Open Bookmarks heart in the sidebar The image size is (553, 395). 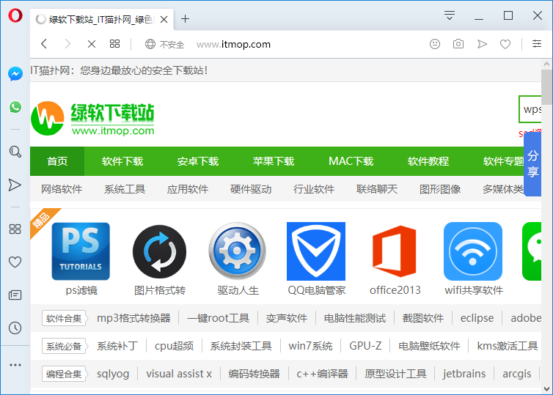(x=15, y=262)
